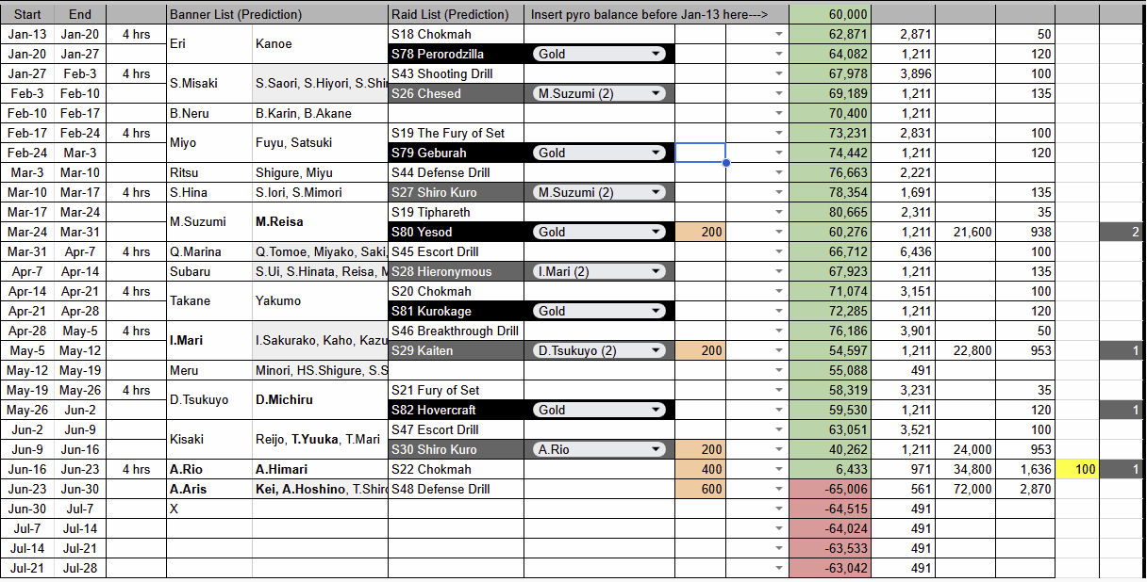Select the S43 Shooting Drill cell
Viewport: 1147px width, 582px height.
coord(457,73)
